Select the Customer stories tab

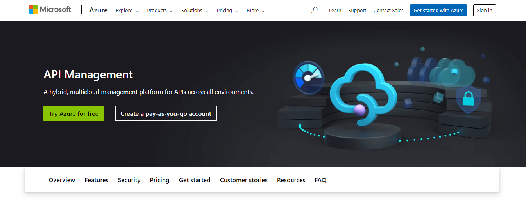pyautogui.click(x=244, y=180)
